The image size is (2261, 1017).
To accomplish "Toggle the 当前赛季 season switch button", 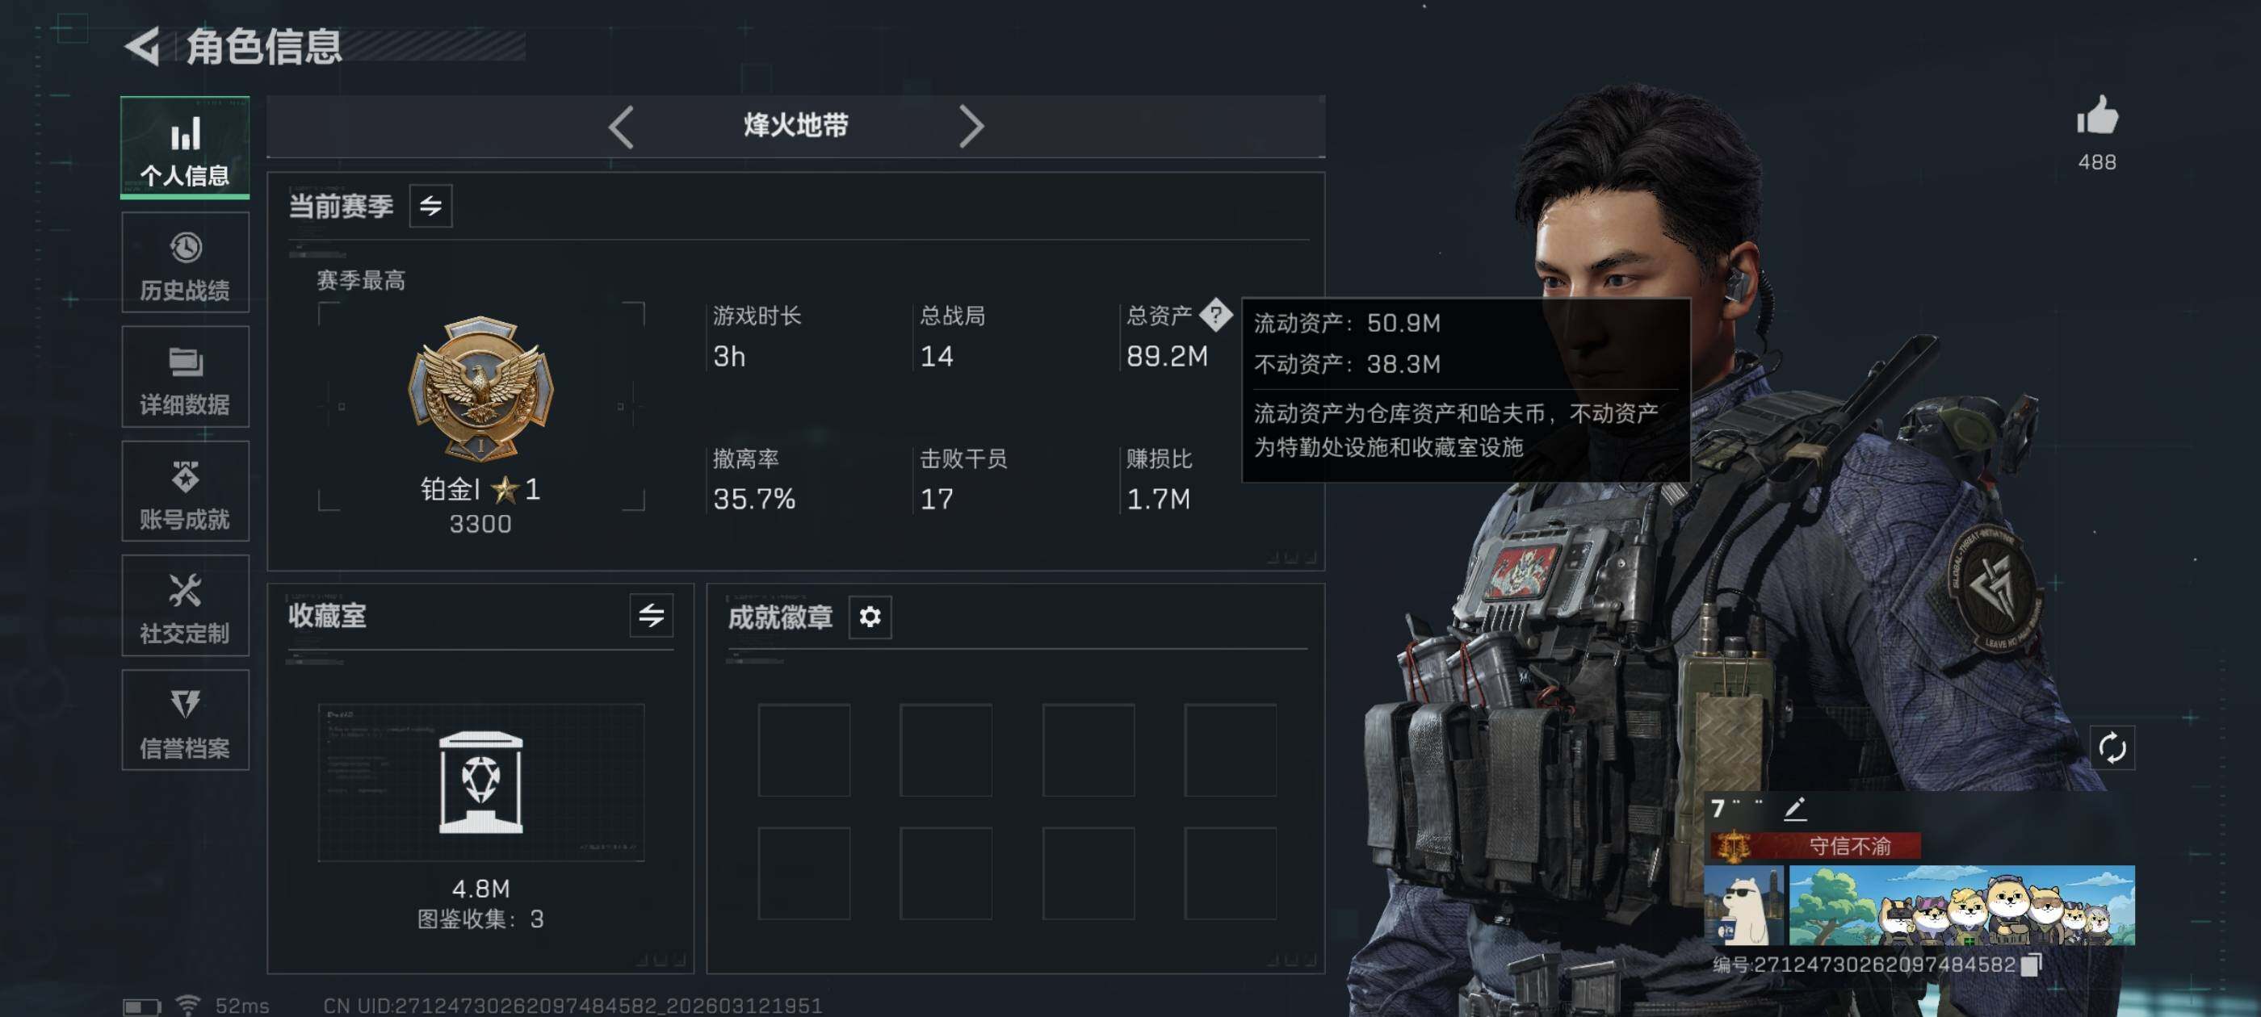I will pyautogui.click(x=431, y=206).
